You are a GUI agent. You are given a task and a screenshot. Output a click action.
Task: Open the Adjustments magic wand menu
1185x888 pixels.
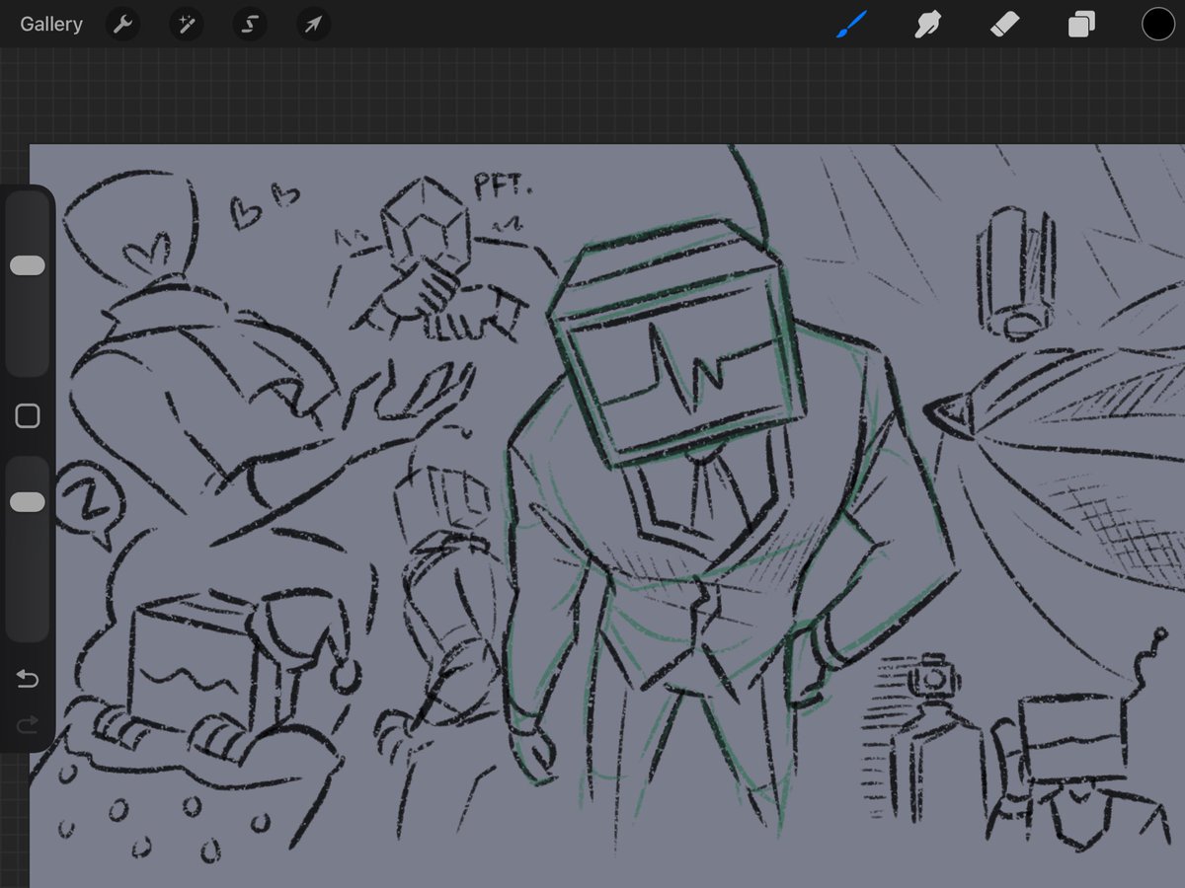(x=186, y=24)
